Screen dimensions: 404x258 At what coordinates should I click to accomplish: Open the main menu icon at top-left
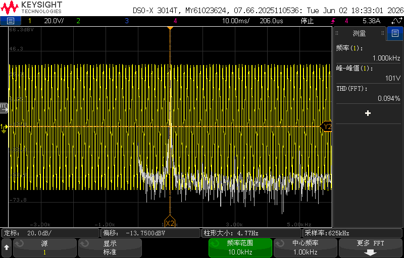[x=11, y=21]
